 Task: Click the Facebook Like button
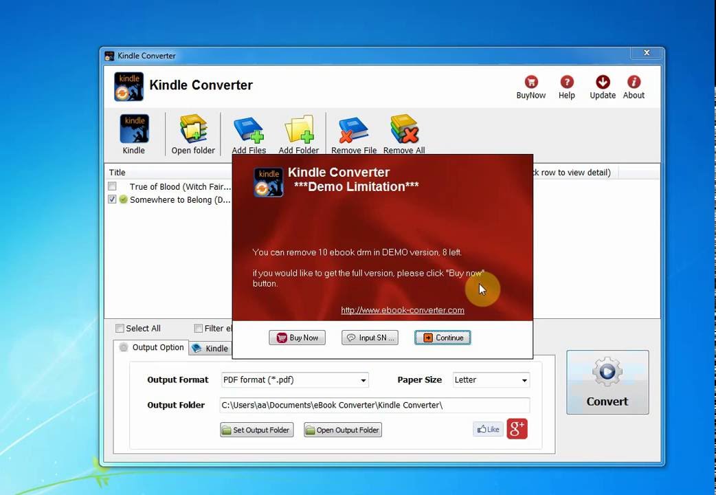pyautogui.click(x=488, y=429)
